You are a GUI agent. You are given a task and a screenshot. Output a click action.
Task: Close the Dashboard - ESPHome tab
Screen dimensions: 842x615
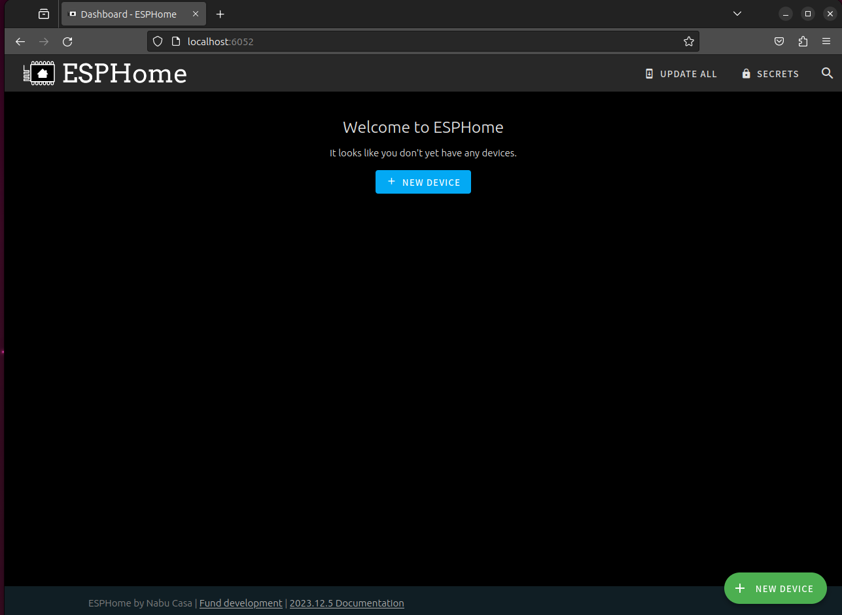[196, 14]
